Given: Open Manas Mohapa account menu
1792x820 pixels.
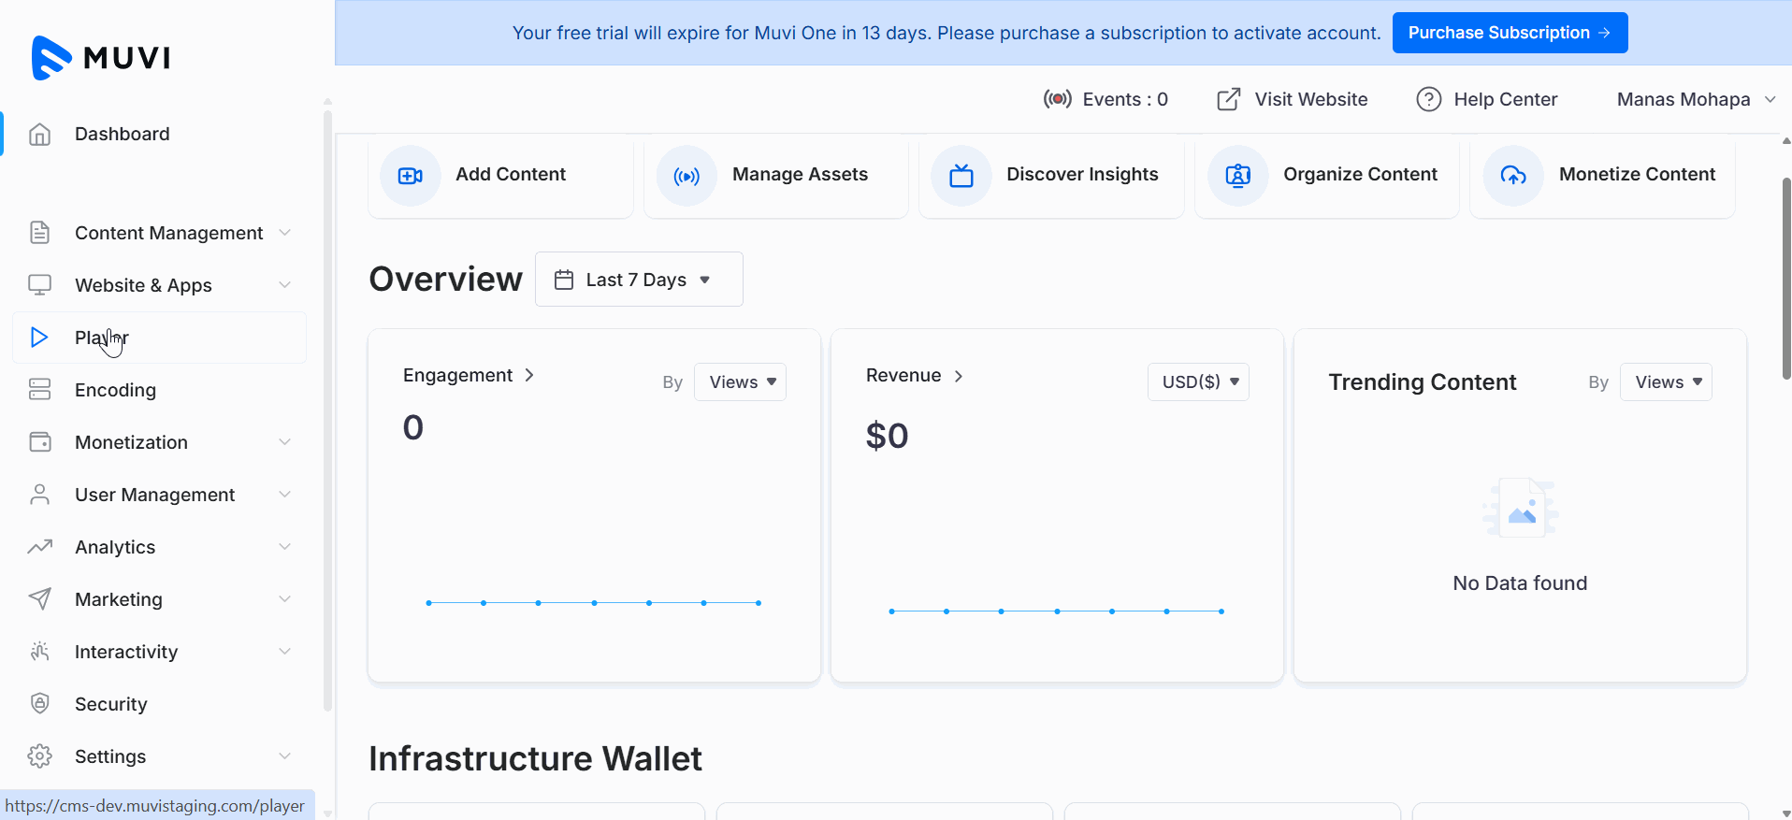Looking at the screenshot, I should pos(1695,99).
